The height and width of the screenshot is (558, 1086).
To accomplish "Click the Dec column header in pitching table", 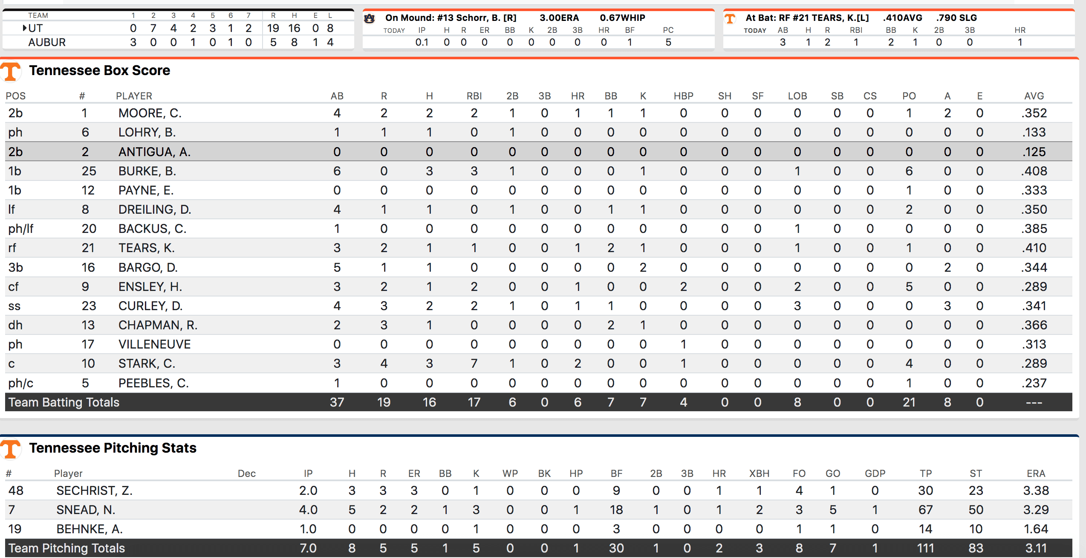I will (246, 474).
